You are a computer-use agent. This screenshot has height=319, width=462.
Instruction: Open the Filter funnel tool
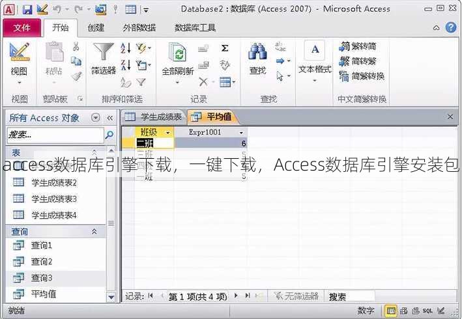tap(104, 51)
